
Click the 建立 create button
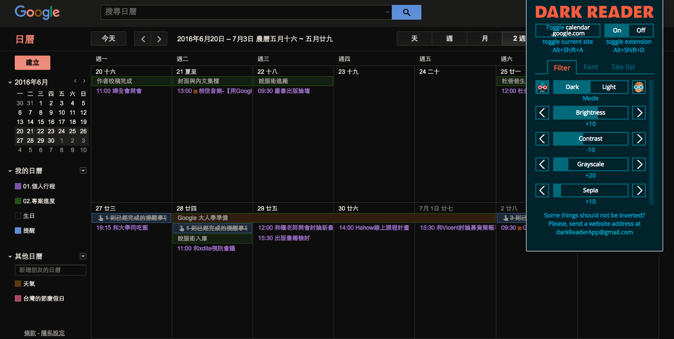[x=33, y=62]
